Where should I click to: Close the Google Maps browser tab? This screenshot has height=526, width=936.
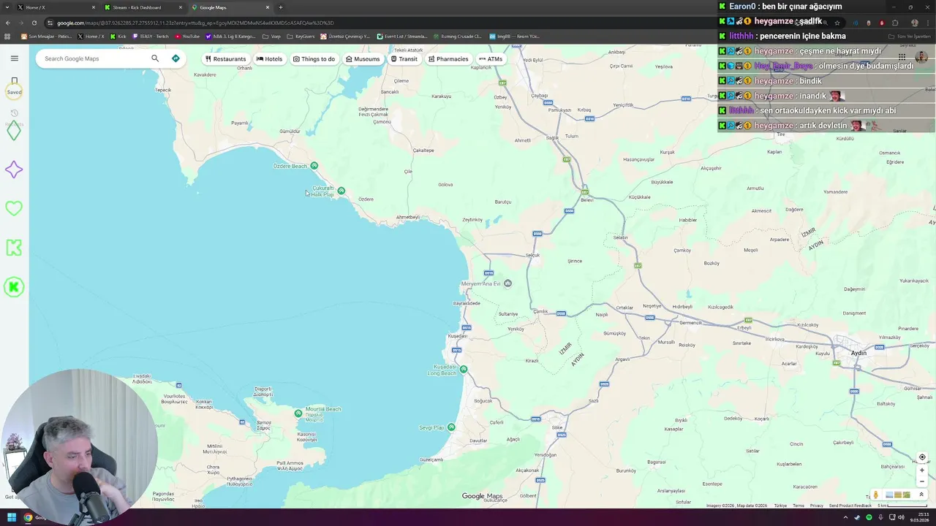point(268,7)
